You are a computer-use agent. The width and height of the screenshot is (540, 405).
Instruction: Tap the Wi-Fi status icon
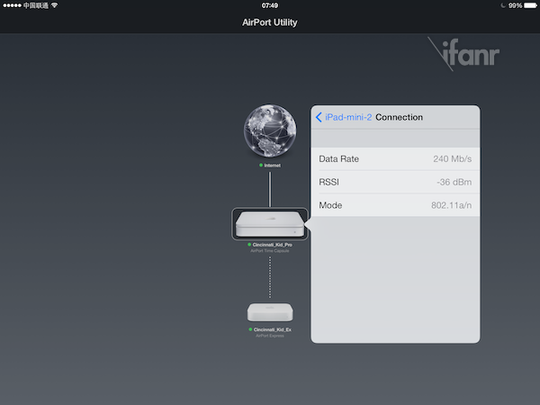tap(54, 5)
